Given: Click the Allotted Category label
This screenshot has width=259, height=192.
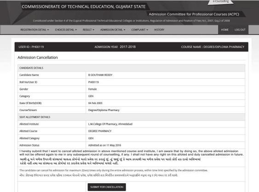Looking at the screenshot, I should pos(29,138).
